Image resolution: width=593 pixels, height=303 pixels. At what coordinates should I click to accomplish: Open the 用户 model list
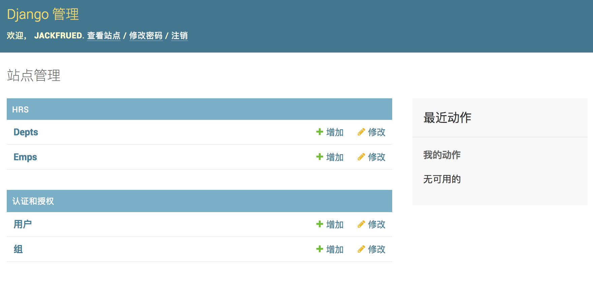23,224
